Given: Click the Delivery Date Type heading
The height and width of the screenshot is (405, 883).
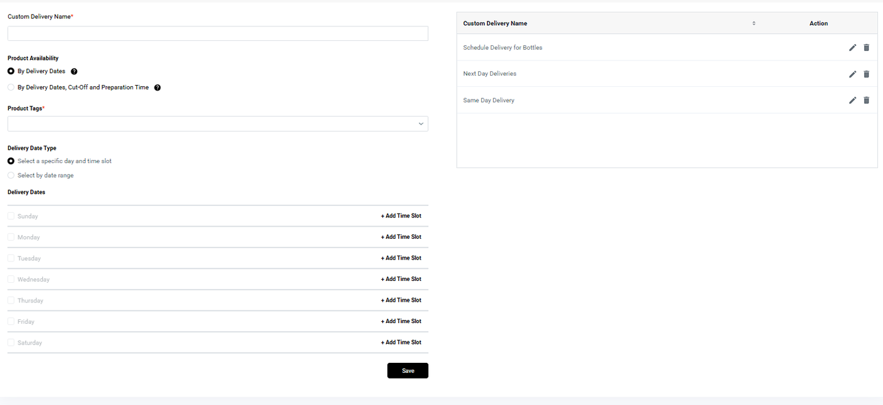Looking at the screenshot, I should pyautogui.click(x=32, y=148).
